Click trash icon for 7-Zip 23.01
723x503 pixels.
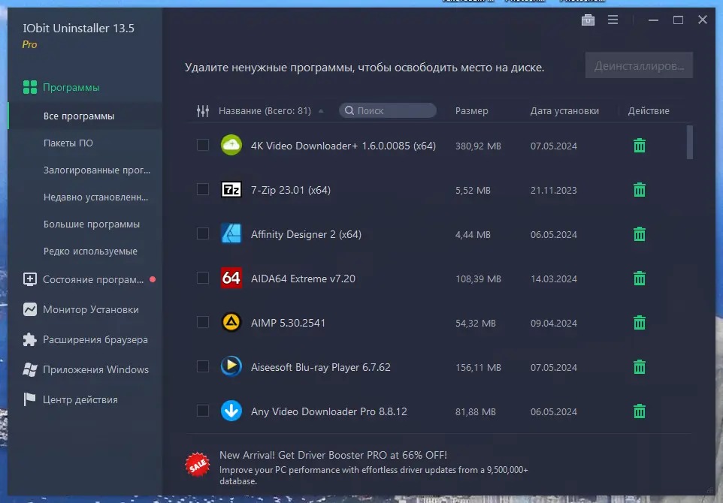click(640, 190)
